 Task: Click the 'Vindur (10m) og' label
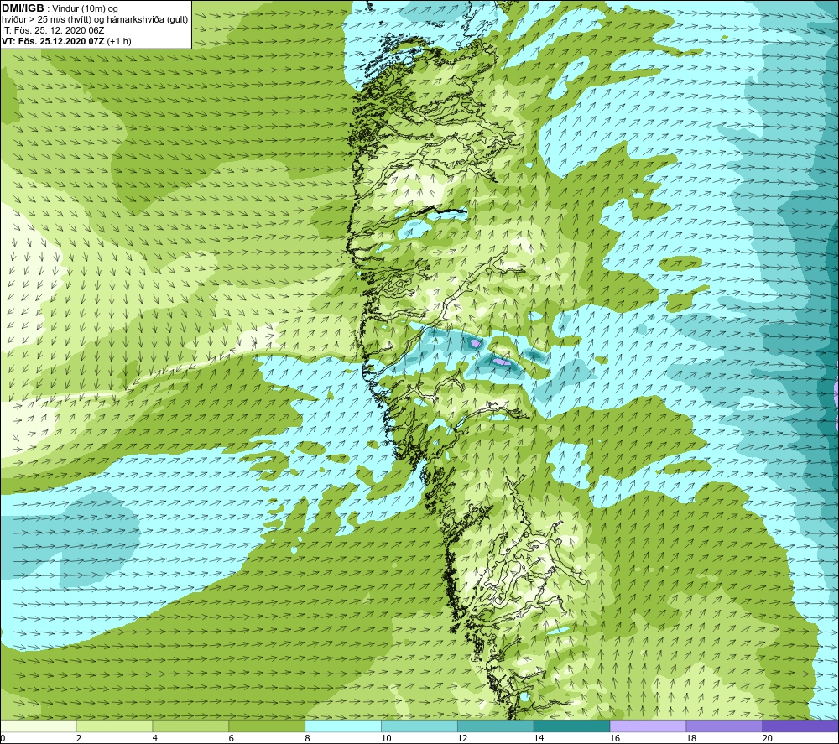85,9
